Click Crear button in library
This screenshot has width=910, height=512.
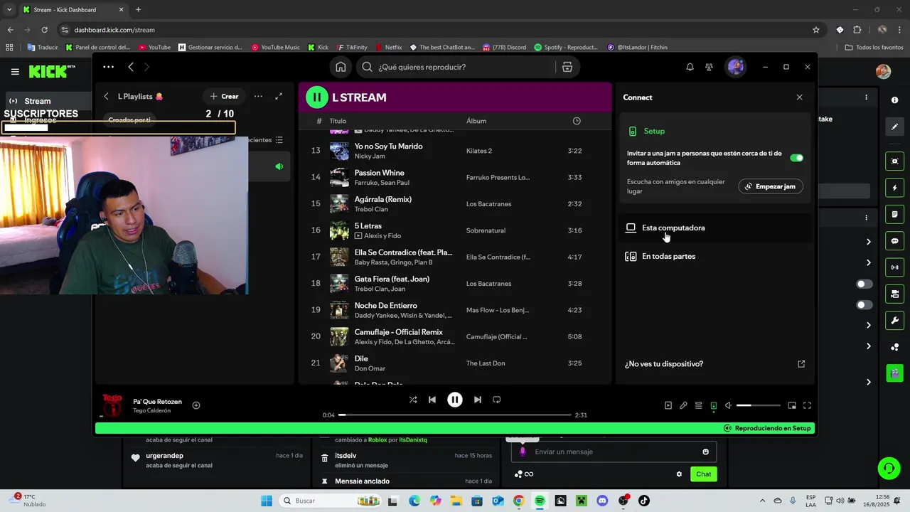(x=224, y=96)
